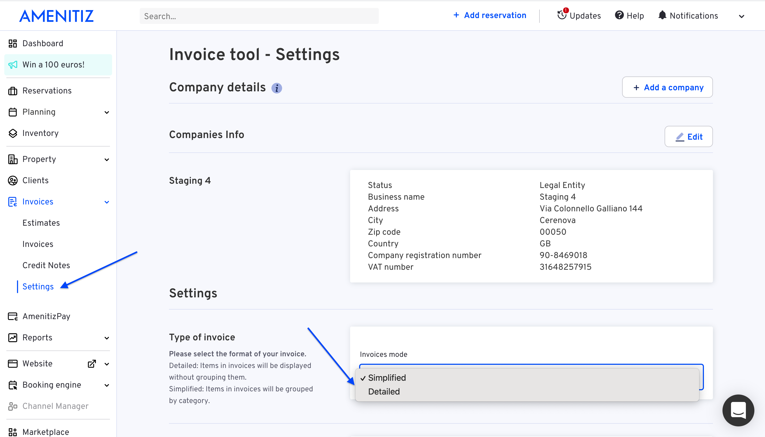
Task: Click the Amenitiz logo
Action: click(x=56, y=16)
